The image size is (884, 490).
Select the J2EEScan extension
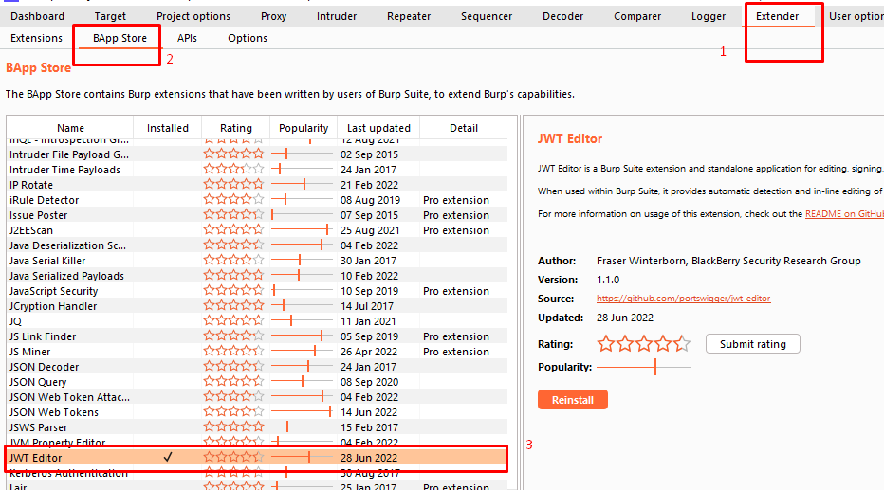[x=257, y=230]
